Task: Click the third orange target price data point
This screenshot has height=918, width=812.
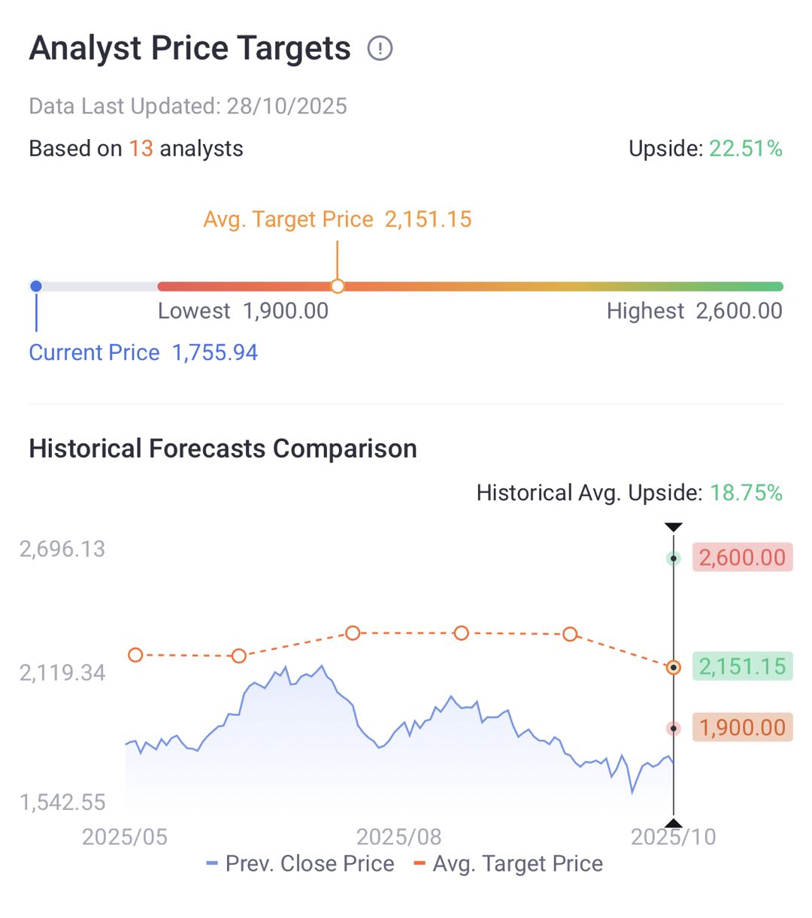Action: click(x=353, y=633)
